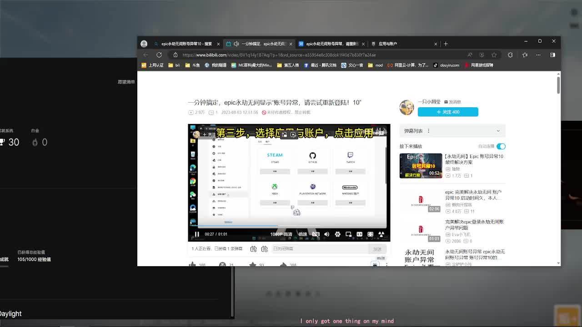
Task: Open the 1080P 高清 quality selector
Action: [281, 234]
